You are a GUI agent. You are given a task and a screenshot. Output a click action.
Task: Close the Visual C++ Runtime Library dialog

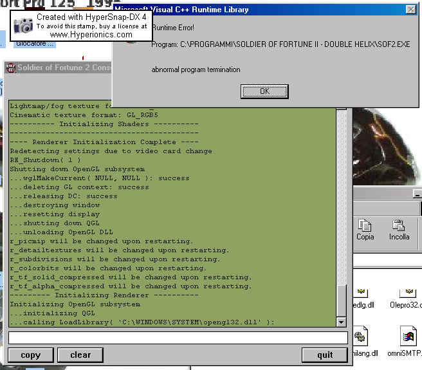pyautogui.click(x=410, y=10)
